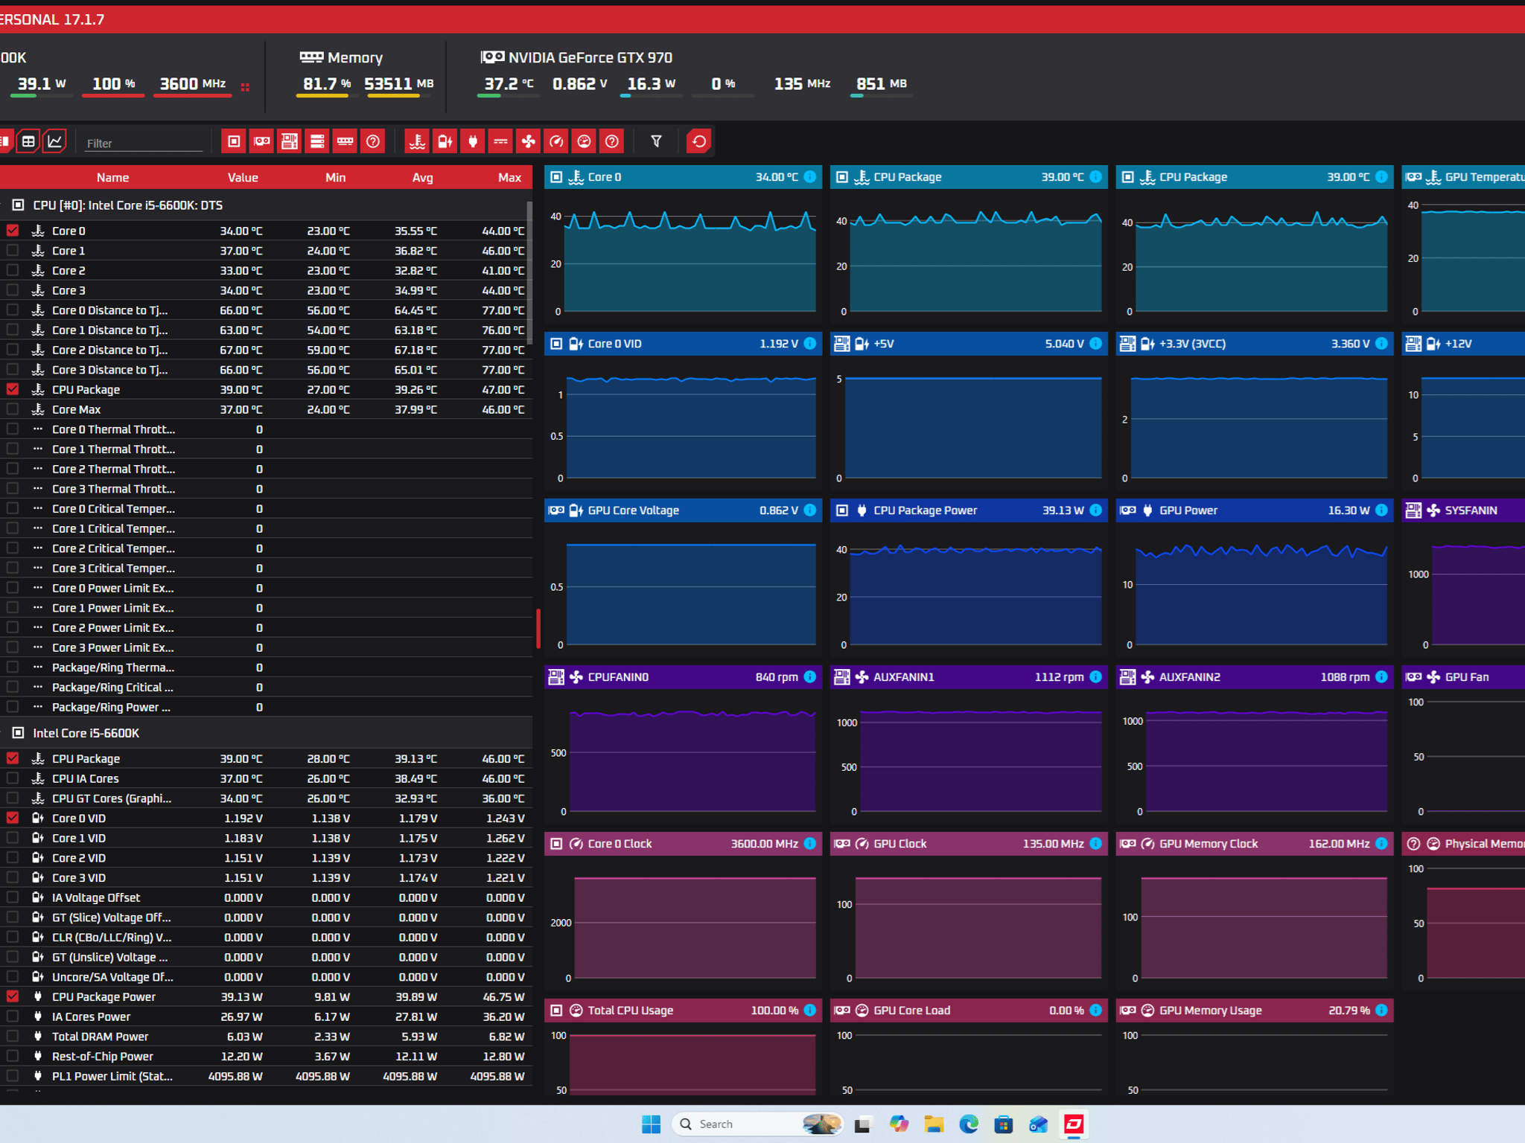Switch to the table view icon
1525x1143 pixels.
pyautogui.click(x=28, y=141)
